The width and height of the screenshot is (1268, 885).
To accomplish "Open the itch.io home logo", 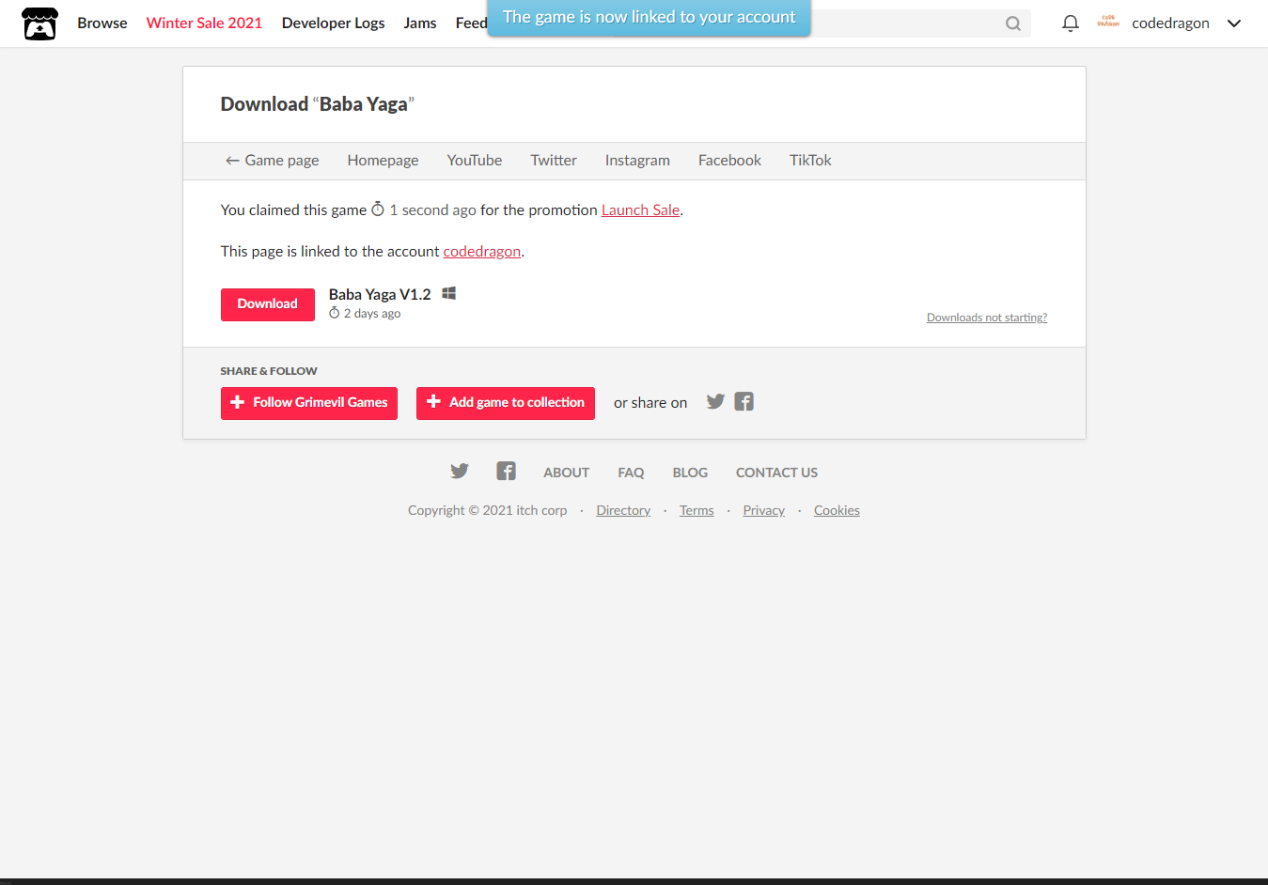I will 39,23.
